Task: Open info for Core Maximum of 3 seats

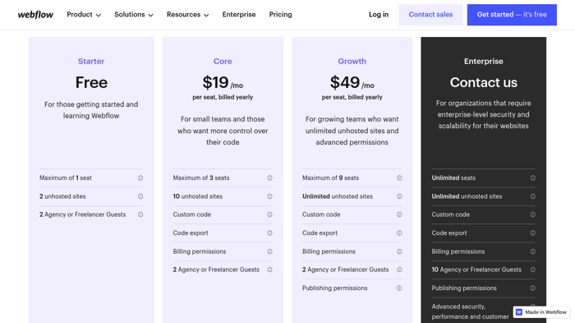Action: [270, 178]
